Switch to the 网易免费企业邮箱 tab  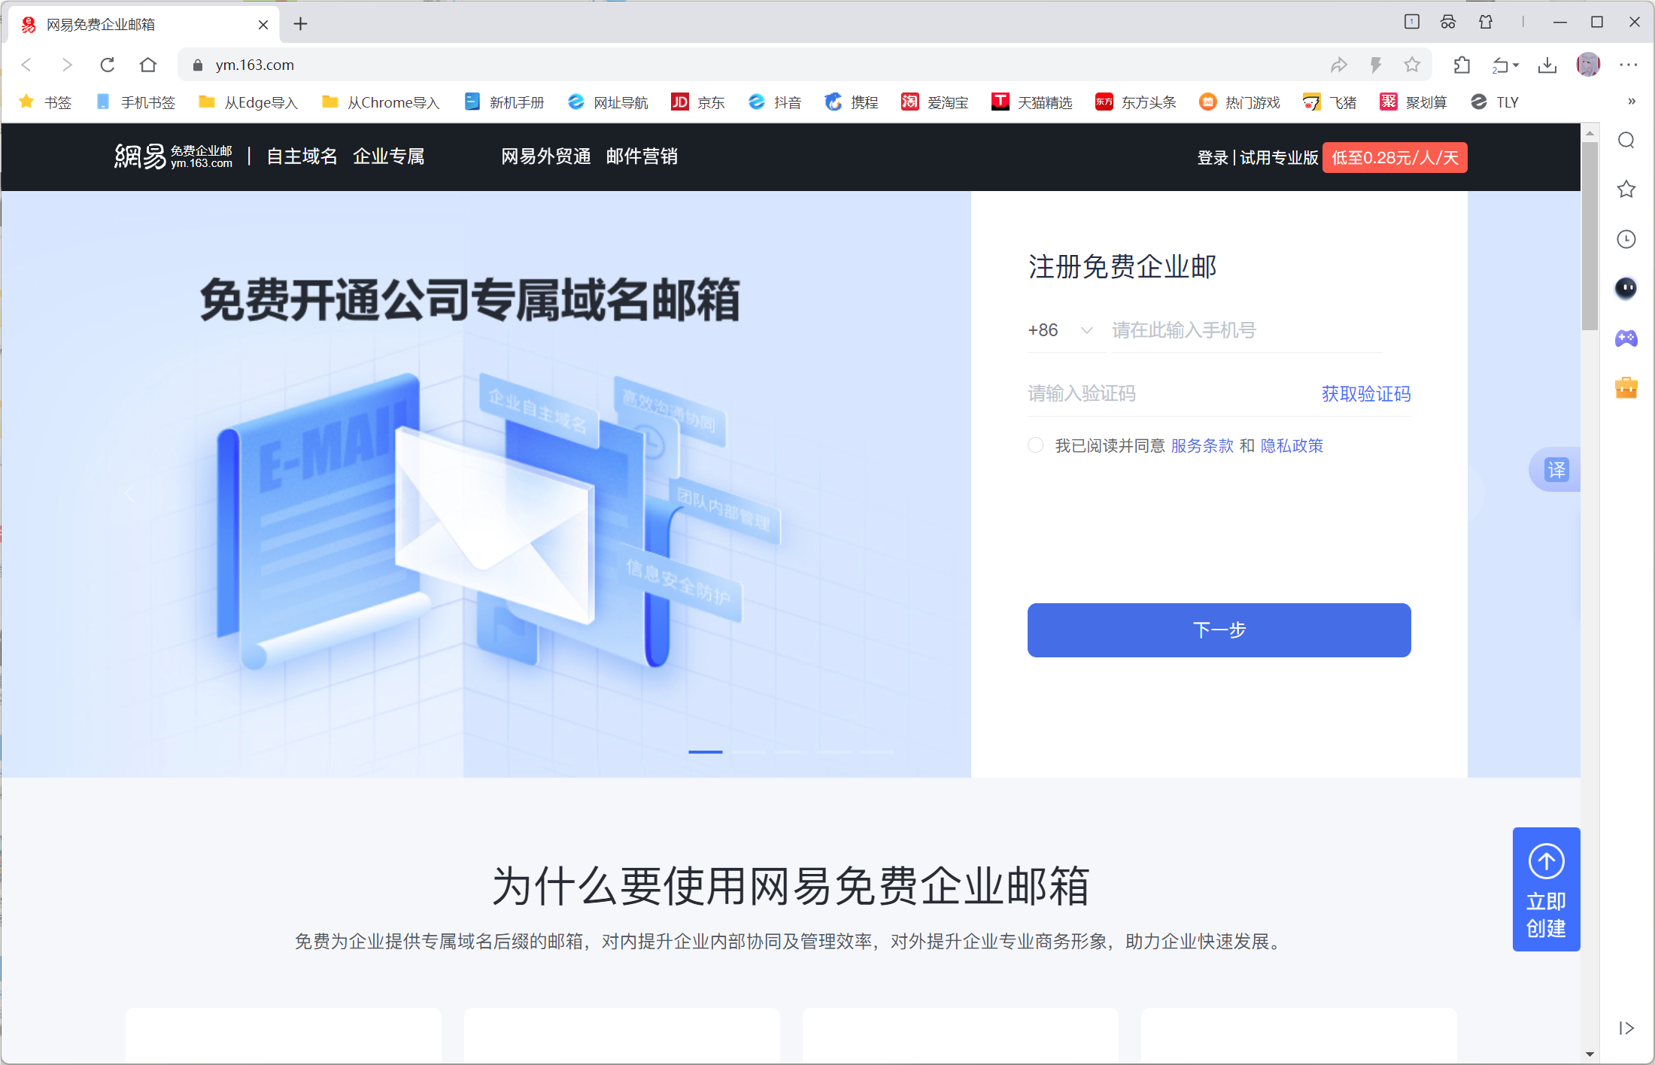(x=143, y=25)
